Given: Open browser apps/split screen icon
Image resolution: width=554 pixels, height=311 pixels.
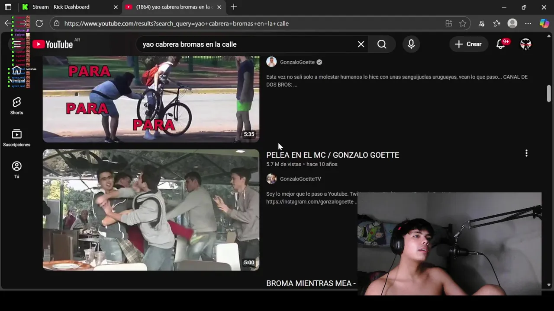Looking at the screenshot, I should tap(449, 23).
